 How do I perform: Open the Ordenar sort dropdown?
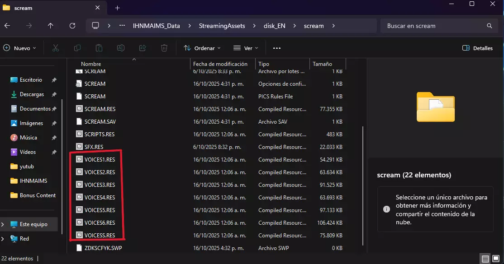point(202,48)
